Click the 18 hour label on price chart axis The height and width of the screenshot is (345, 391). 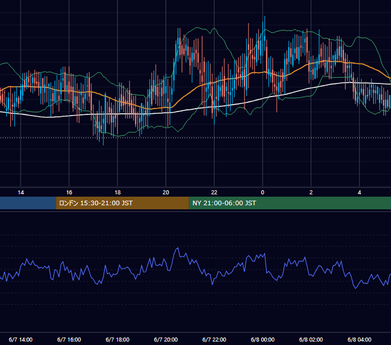click(x=117, y=193)
